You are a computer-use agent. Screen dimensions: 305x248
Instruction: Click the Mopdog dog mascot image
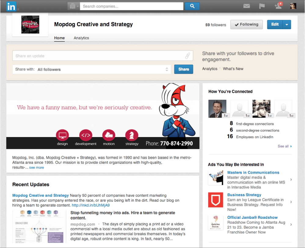point(177,110)
